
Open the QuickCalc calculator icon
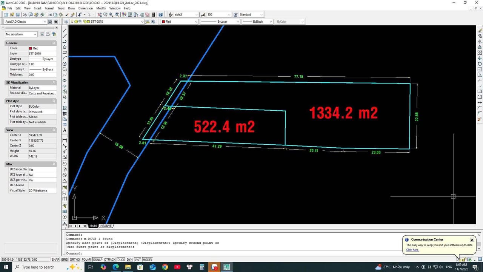click(153, 15)
